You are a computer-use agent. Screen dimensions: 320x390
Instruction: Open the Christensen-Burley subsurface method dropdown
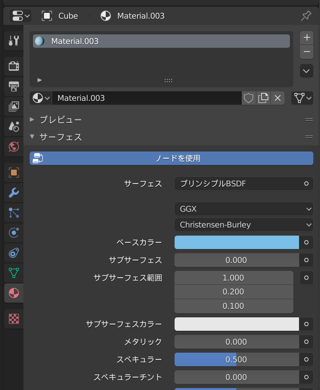click(244, 225)
